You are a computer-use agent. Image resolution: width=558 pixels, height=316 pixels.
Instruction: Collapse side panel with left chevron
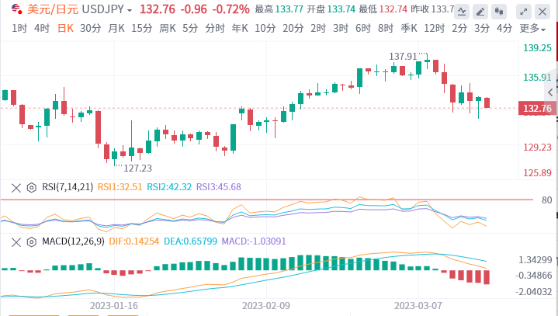550,92
